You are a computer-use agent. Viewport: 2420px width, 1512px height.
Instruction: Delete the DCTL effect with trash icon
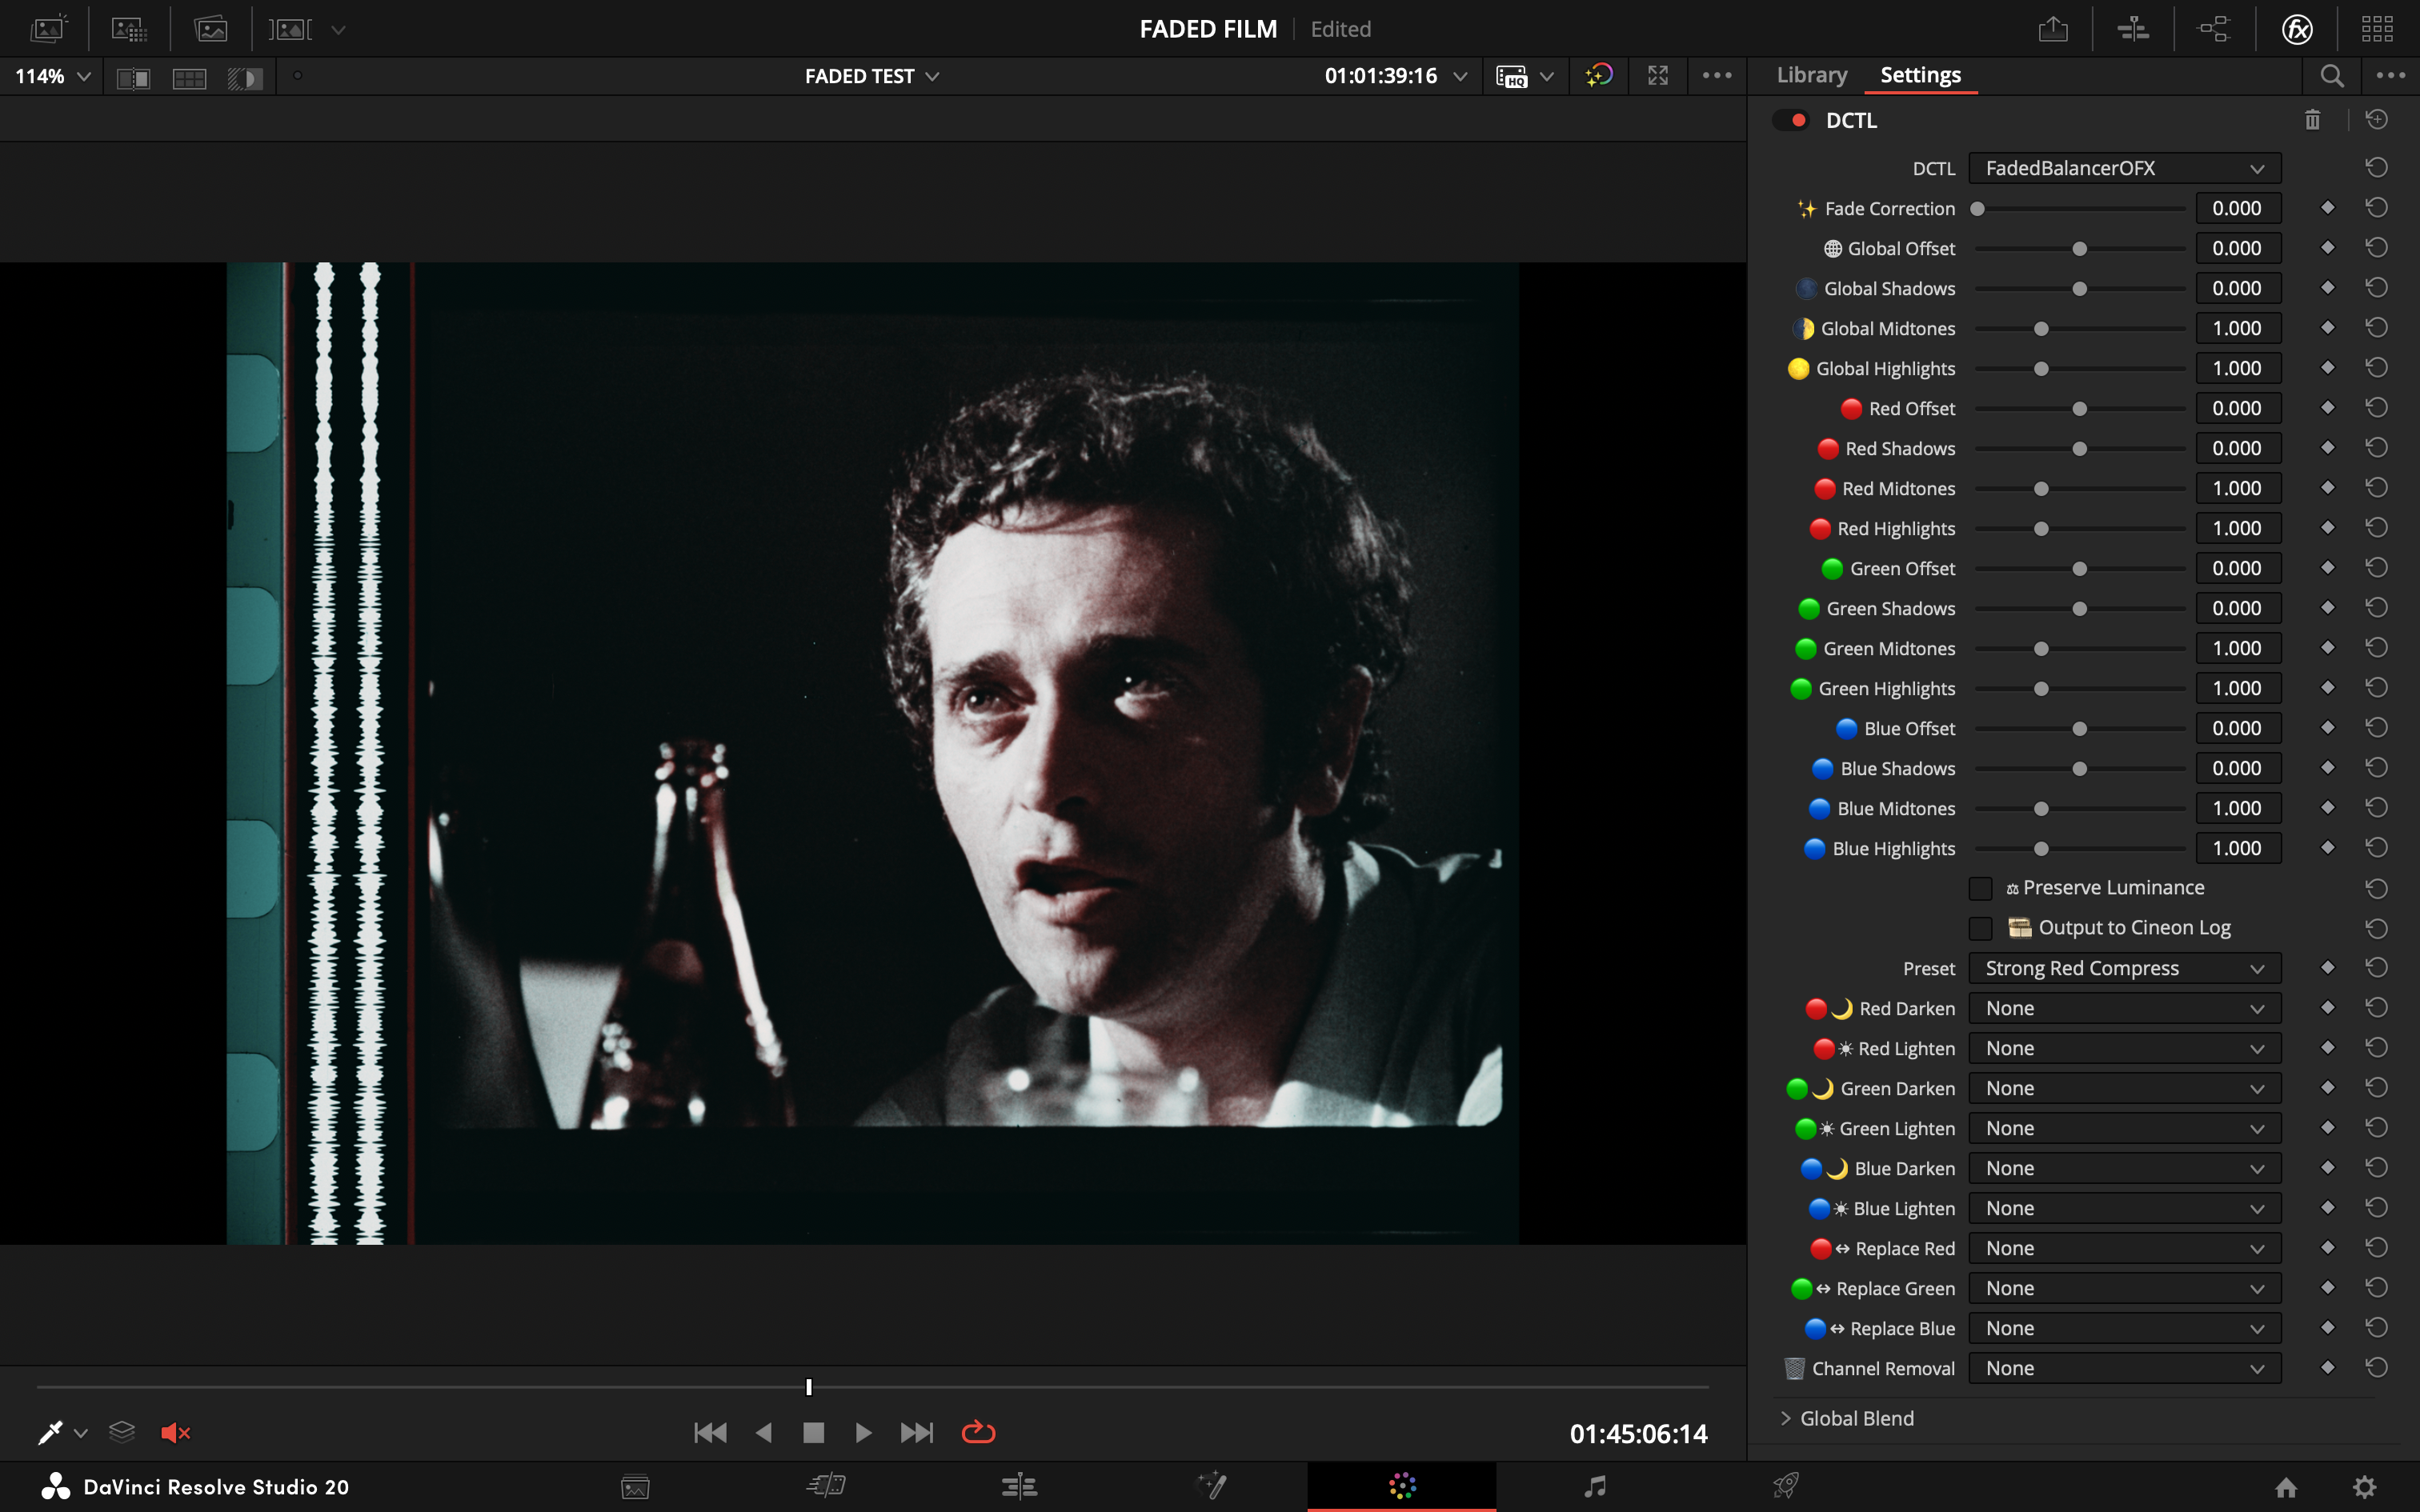2312,120
